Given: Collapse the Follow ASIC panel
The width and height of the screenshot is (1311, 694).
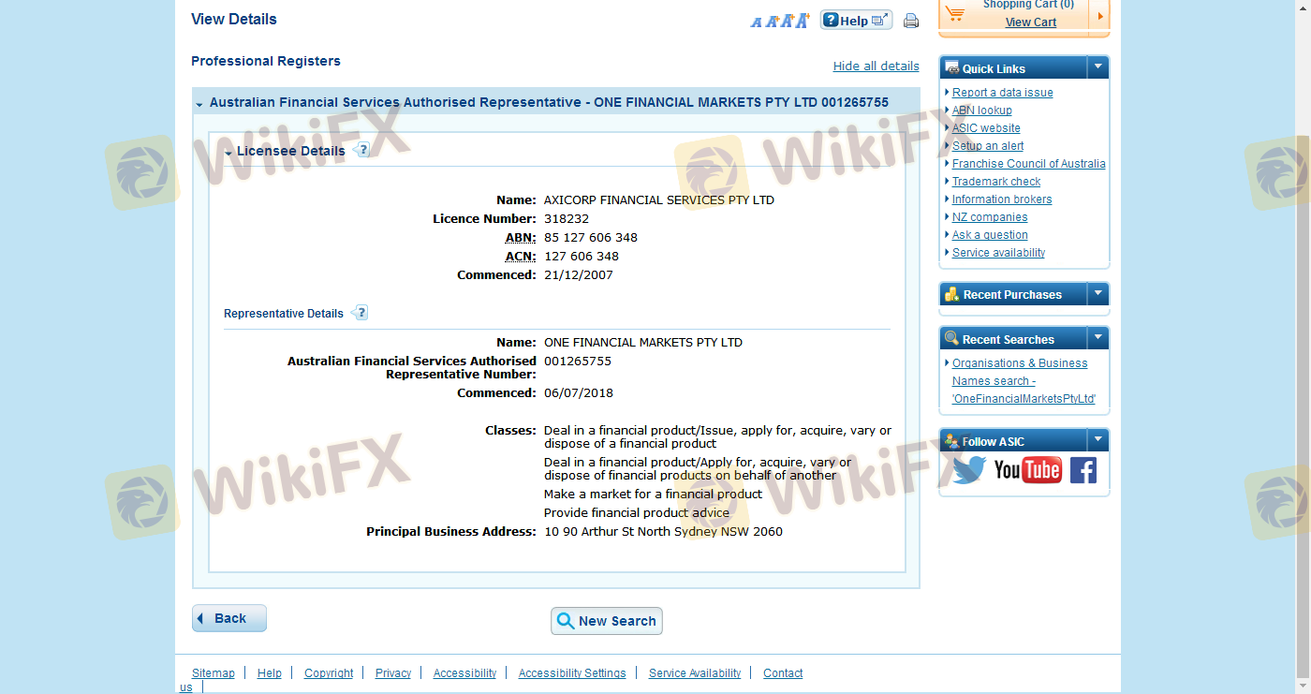Looking at the screenshot, I should click(x=1097, y=441).
